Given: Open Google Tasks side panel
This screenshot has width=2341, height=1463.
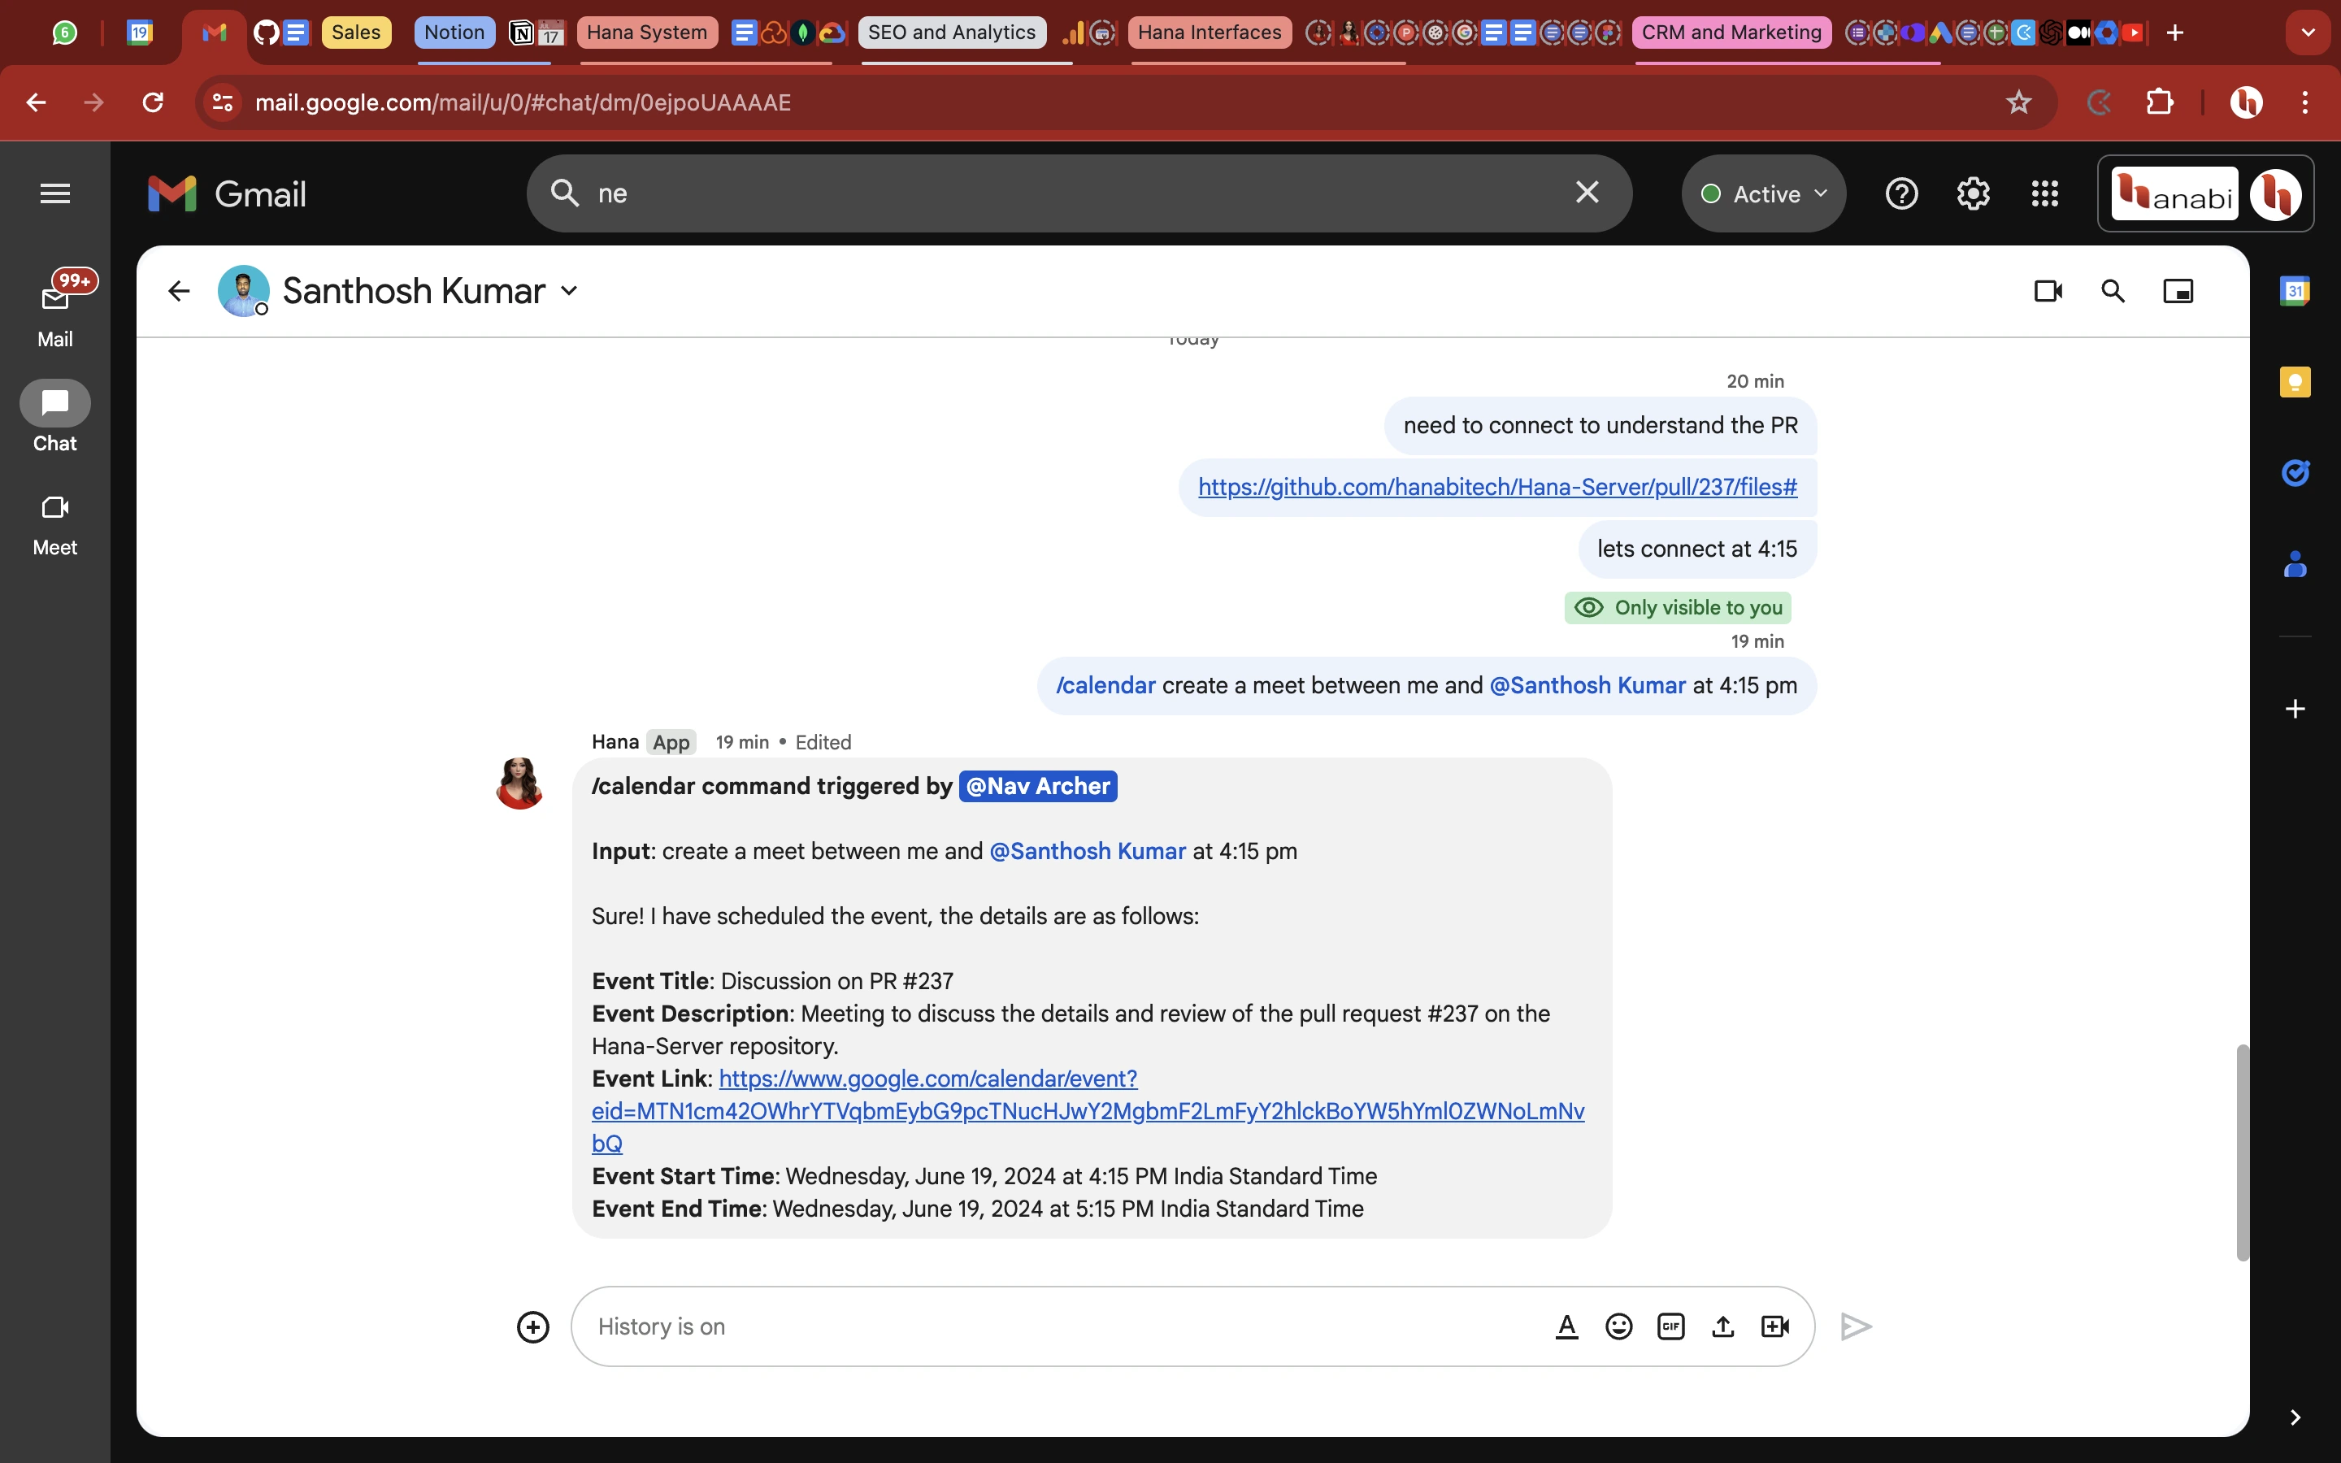Looking at the screenshot, I should coord(2295,472).
